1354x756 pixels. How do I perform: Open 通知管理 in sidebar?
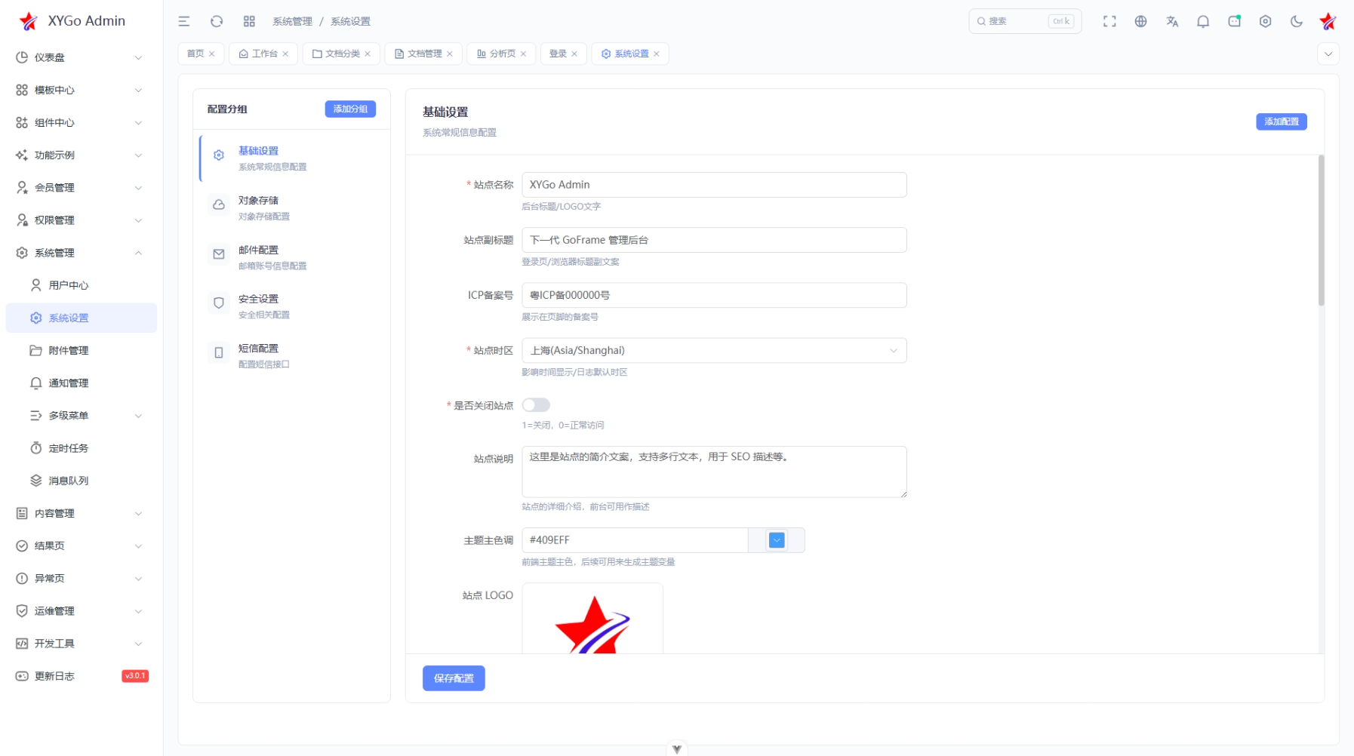pos(81,383)
